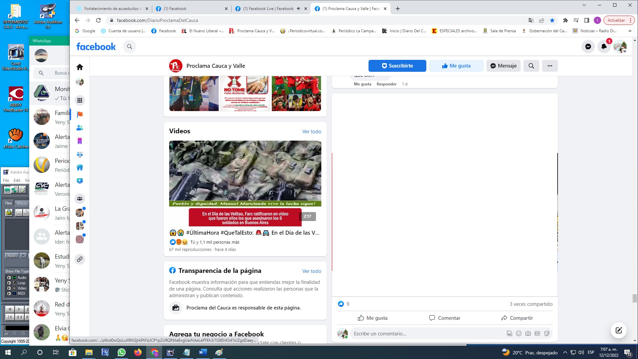Toggle Video file type checkbox in Audition
638x359 pixels.
click(x=9, y=288)
